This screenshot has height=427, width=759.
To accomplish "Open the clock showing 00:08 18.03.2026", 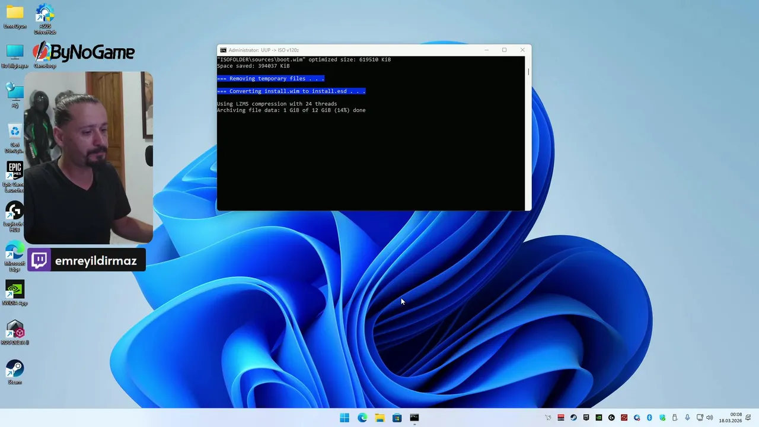I will (731, 418).
